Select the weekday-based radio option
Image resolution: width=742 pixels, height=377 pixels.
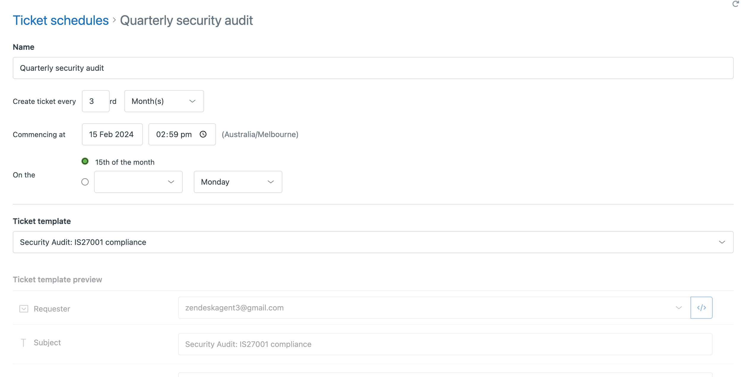tap(85, 182)
